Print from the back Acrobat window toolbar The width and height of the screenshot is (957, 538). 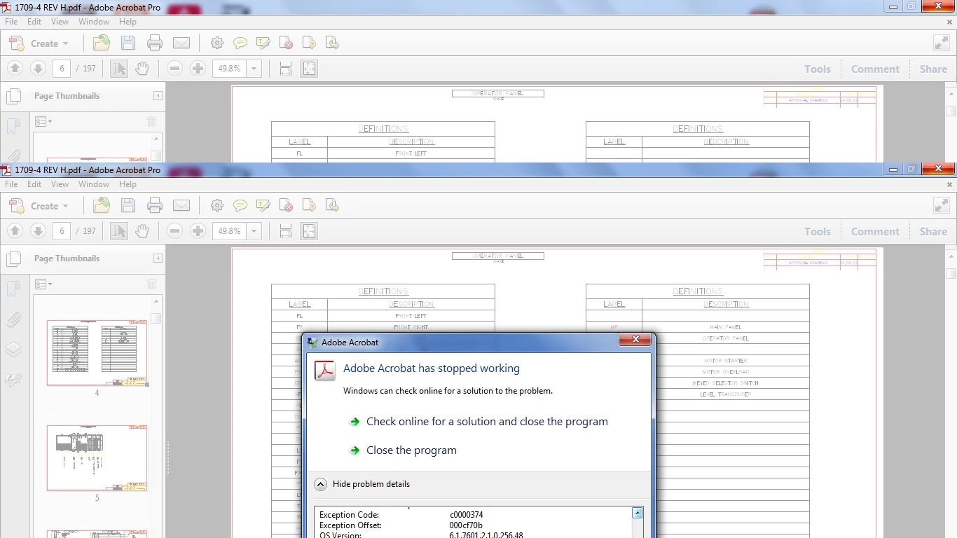tap(155, 43)
